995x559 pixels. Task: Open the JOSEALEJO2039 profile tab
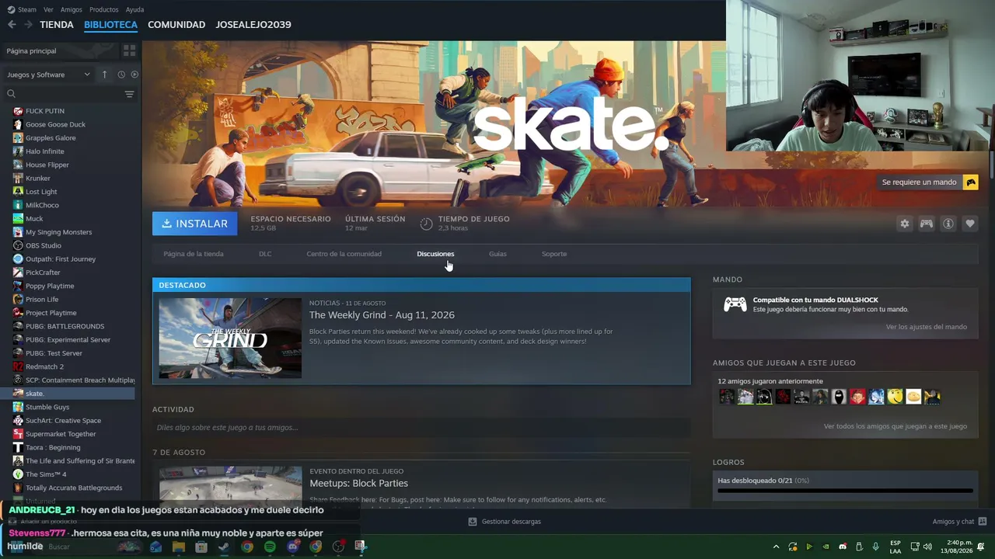tap(253, 25)
